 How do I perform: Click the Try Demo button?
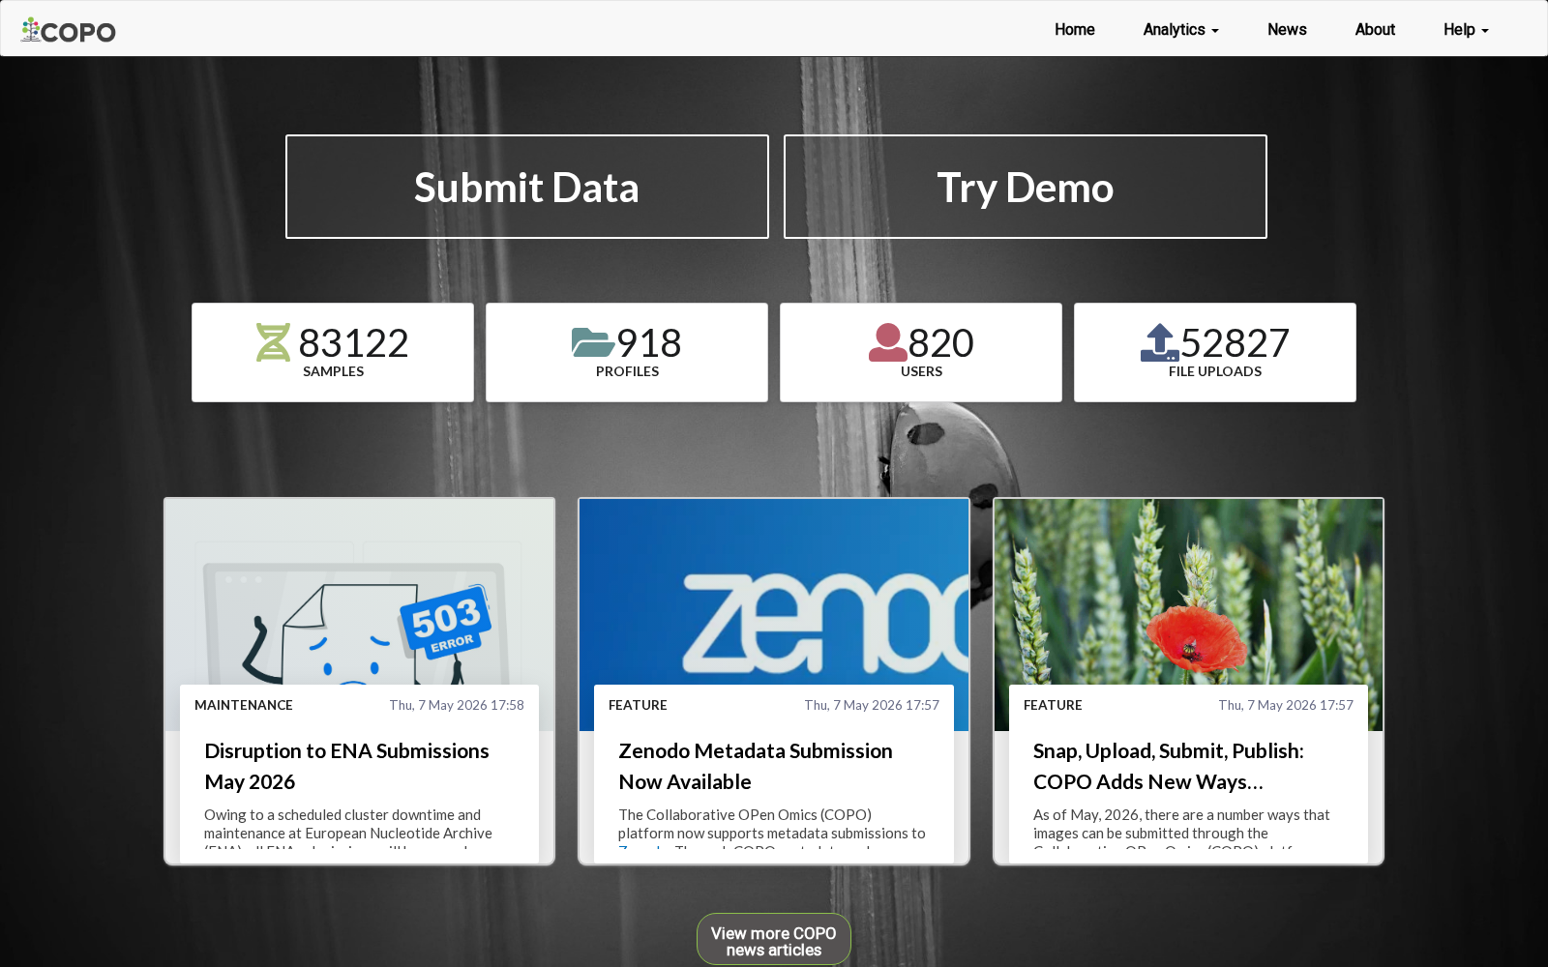coord(1026,187)
